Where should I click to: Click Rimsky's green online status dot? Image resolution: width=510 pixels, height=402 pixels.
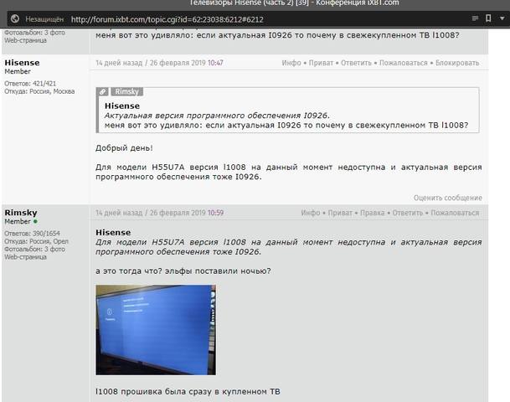pyautogui.click(x=35, y=221)
